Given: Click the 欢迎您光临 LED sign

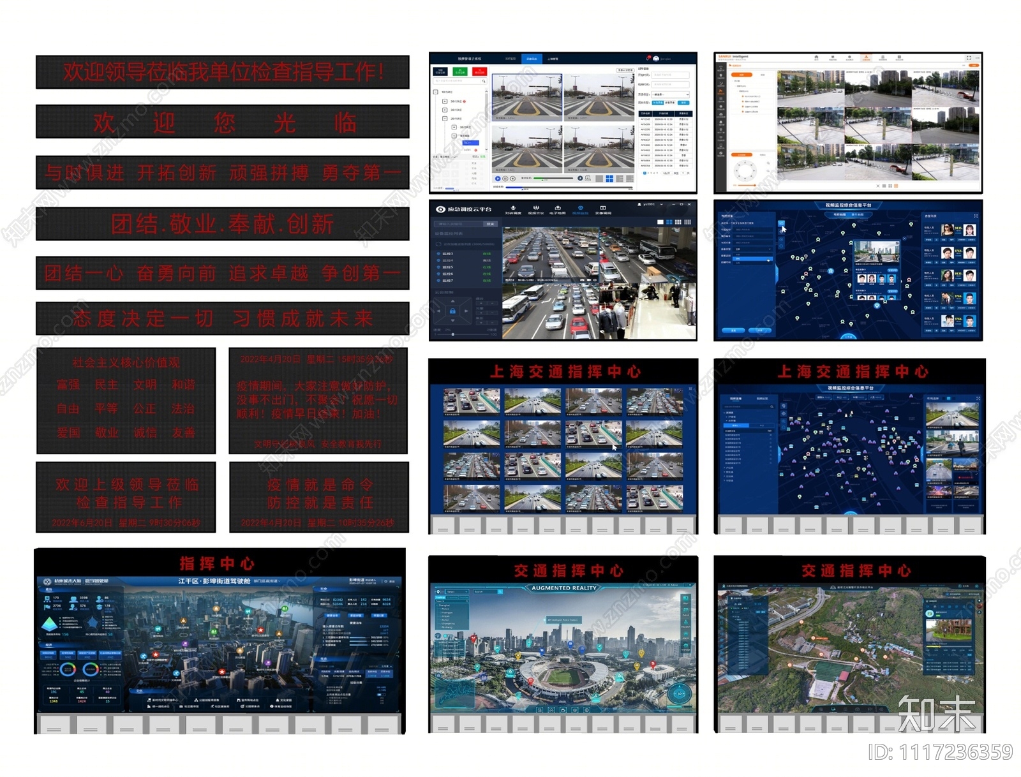Looking at the screenshot, I should point(223,122).
